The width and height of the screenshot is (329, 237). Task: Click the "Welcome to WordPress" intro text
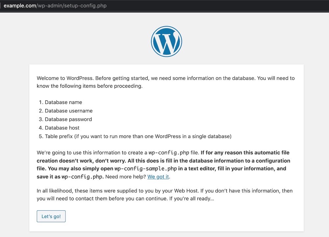165,82
